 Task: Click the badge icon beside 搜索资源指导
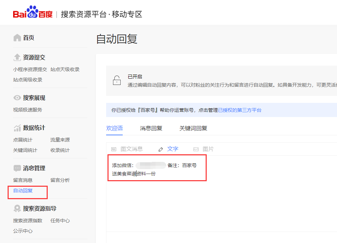click(17, 208)
